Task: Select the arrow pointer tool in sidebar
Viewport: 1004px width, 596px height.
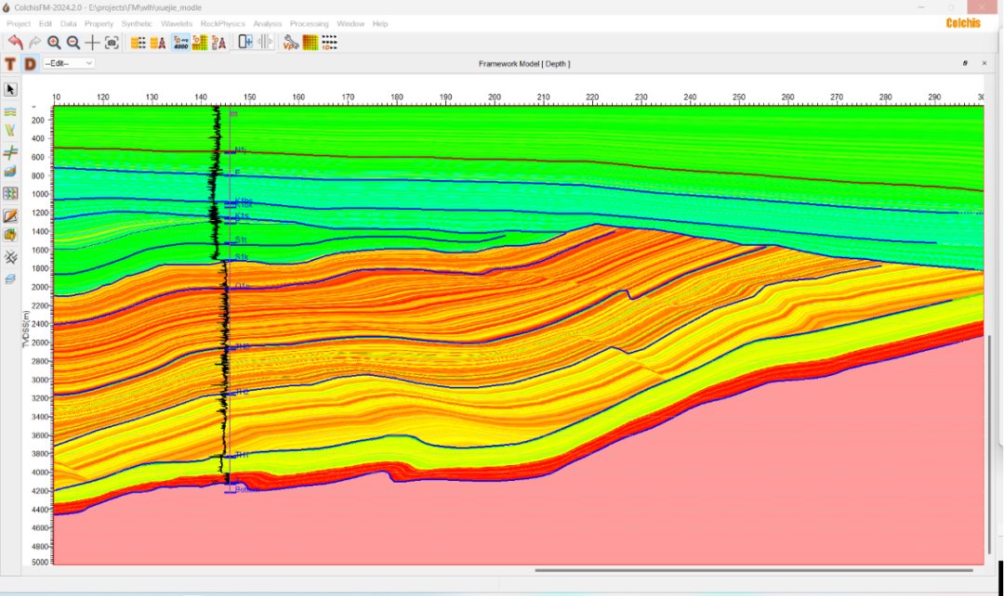Action: click(x=11, y=89)
